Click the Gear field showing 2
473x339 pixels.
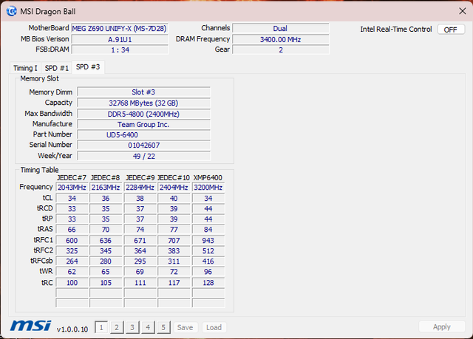(281, 49)
